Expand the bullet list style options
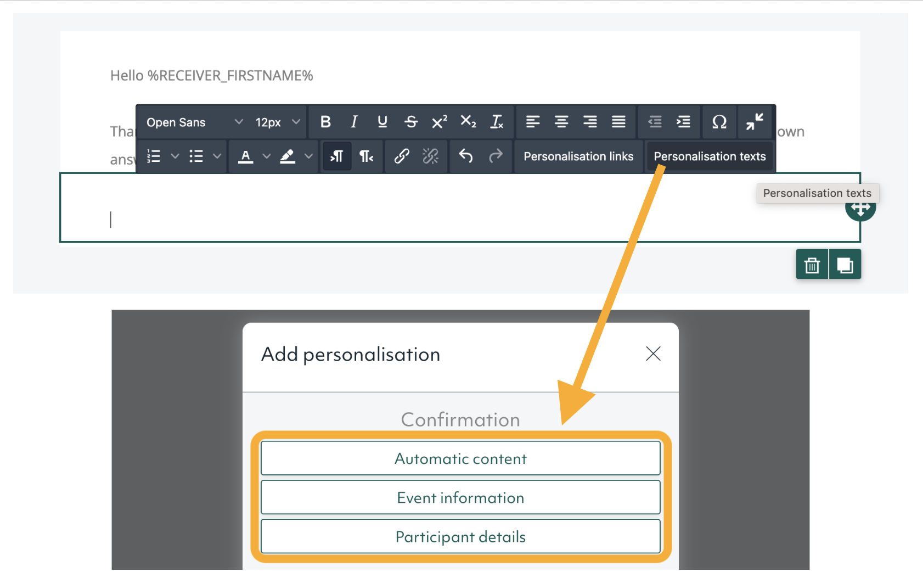923x583 pixels. tap(218, 156)
